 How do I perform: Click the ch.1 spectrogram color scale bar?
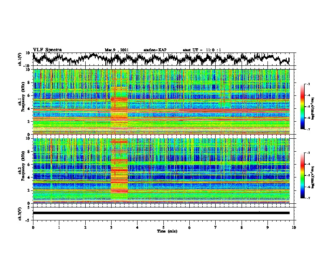302,107
